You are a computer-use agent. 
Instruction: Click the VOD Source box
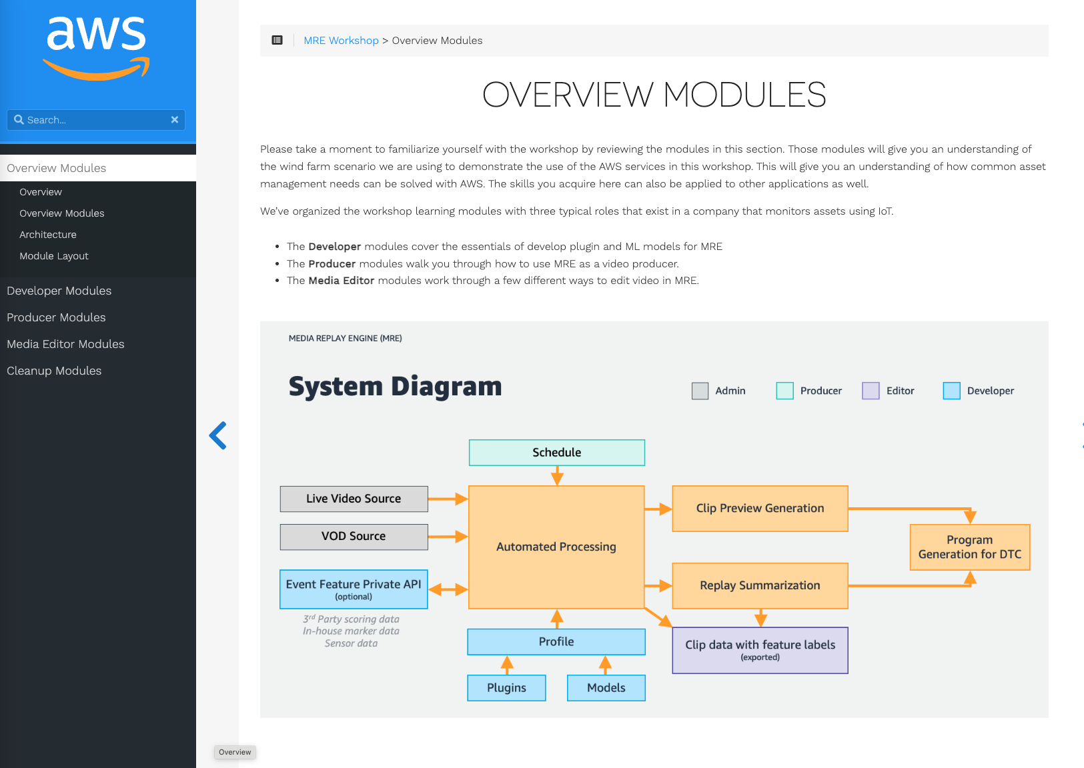[x=354, y=537]
